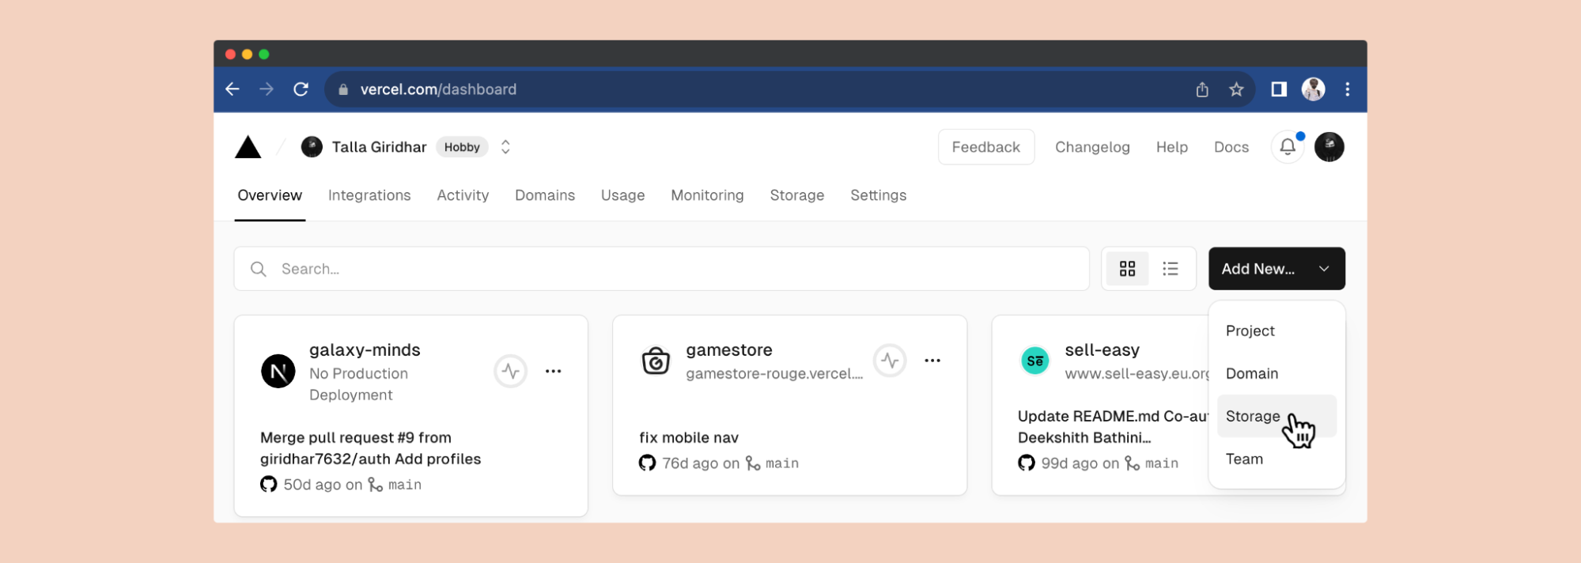
Task: Switch to list view
Action: (1171, 269)
